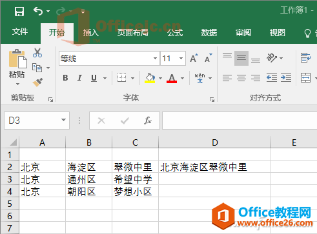Select the Format Painter brush

pyautogui.click(x=37, y=83)
